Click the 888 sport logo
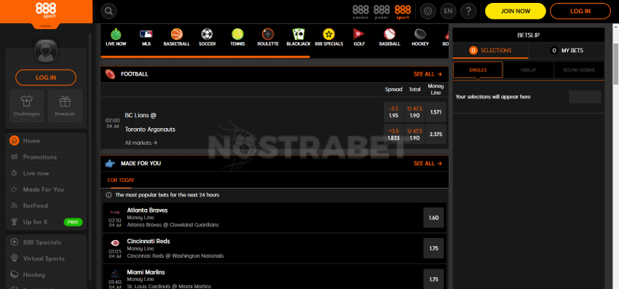The width and height of the screenshot is (619, 289). point(46,10)
